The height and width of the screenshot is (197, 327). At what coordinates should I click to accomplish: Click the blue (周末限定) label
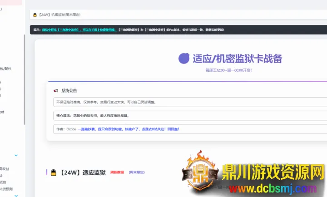137,172
